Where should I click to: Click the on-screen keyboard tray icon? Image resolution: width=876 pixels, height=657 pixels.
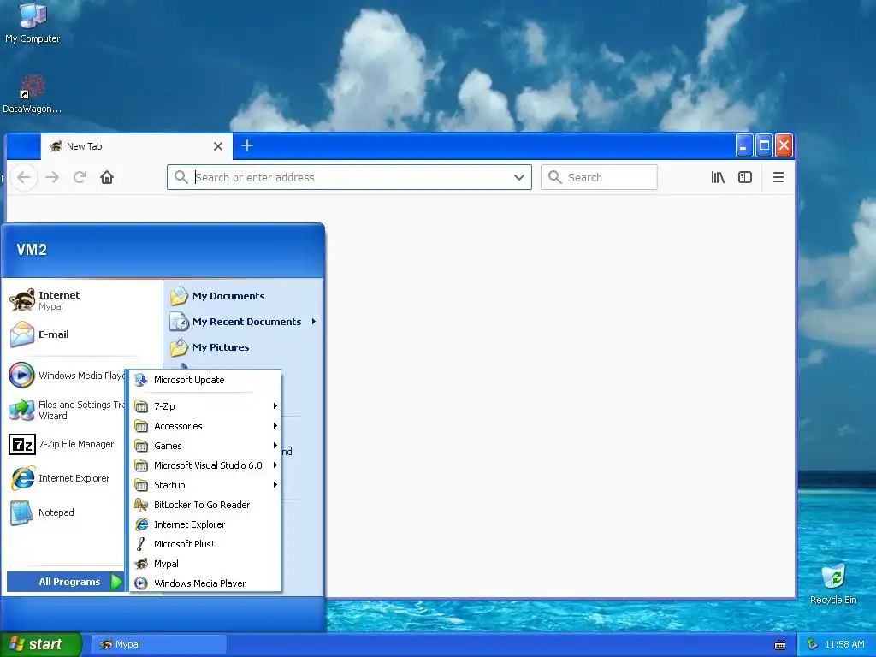(780, 645)
